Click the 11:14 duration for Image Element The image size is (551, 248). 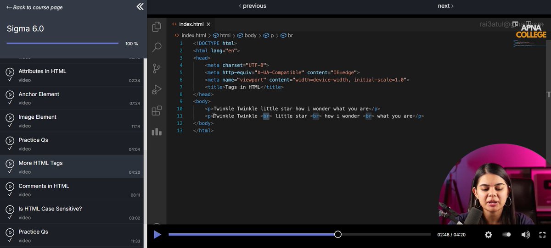pyautogui.click(x=135, y=127)
